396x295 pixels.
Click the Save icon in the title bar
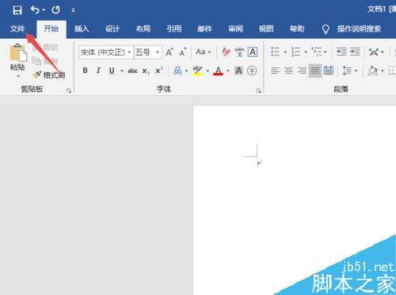pos(17,10)
